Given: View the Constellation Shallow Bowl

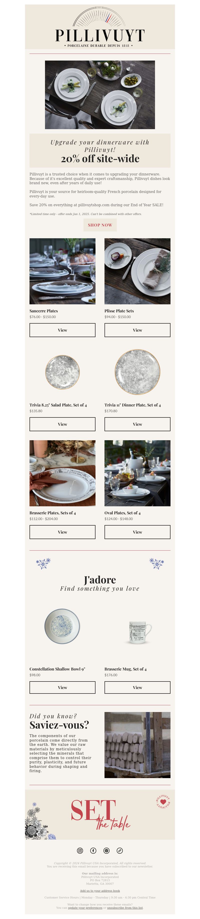Looking at the screenshot, I should point(62,687).
